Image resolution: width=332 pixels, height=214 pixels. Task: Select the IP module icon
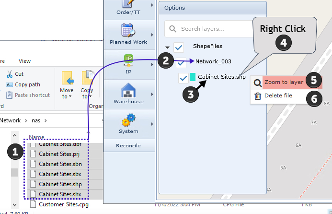click(128, 60)
